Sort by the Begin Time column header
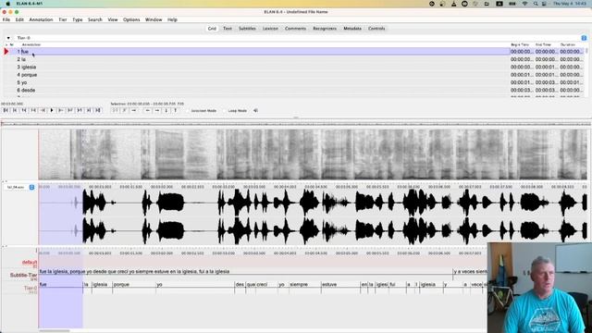 click(520, 44)
